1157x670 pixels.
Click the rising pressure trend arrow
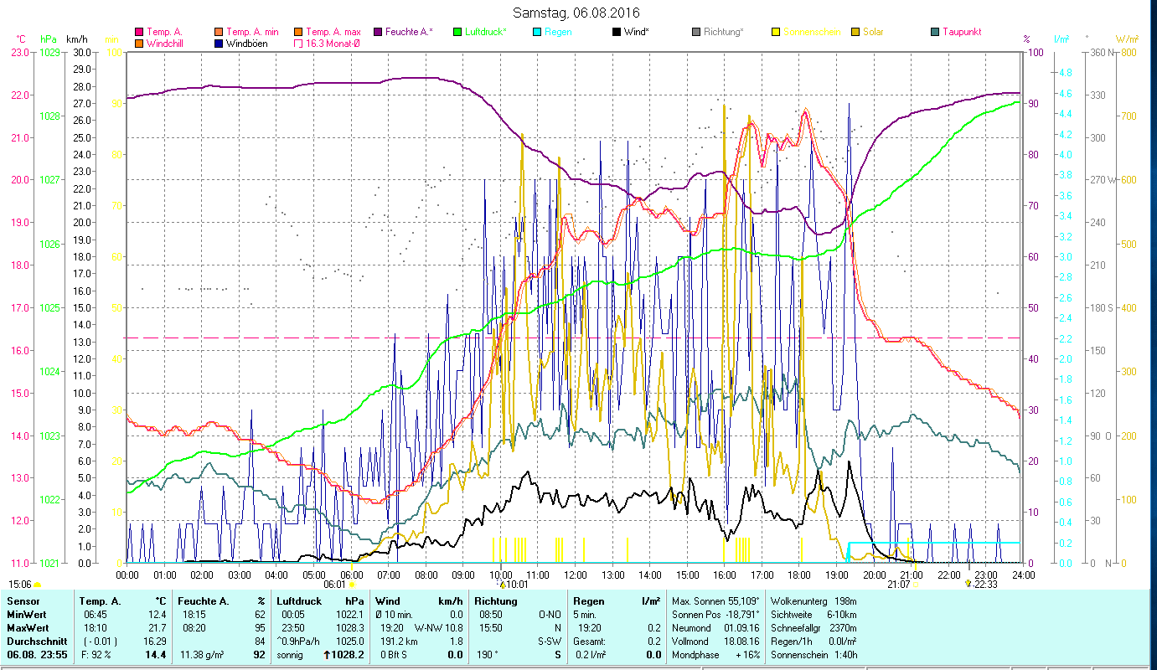click(327, 655)
